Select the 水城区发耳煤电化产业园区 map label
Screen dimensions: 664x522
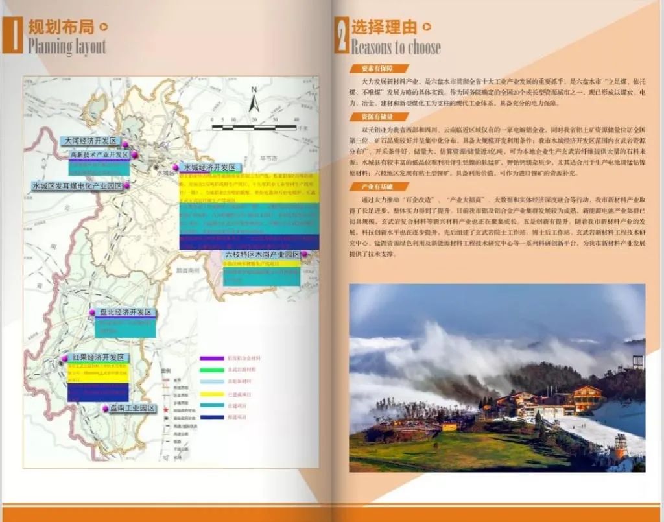(77, 186)
